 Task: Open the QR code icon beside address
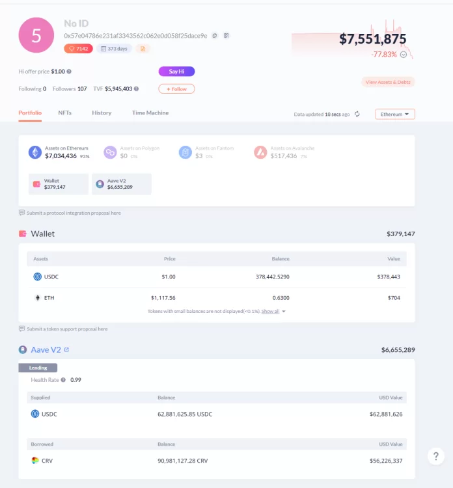click(226, 36)
